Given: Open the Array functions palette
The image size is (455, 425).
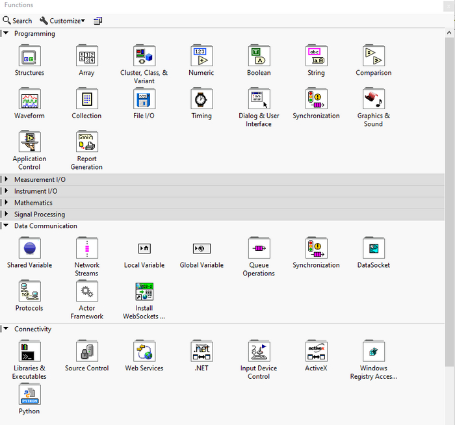Looking at the screenshot, I should pos(86,57).
